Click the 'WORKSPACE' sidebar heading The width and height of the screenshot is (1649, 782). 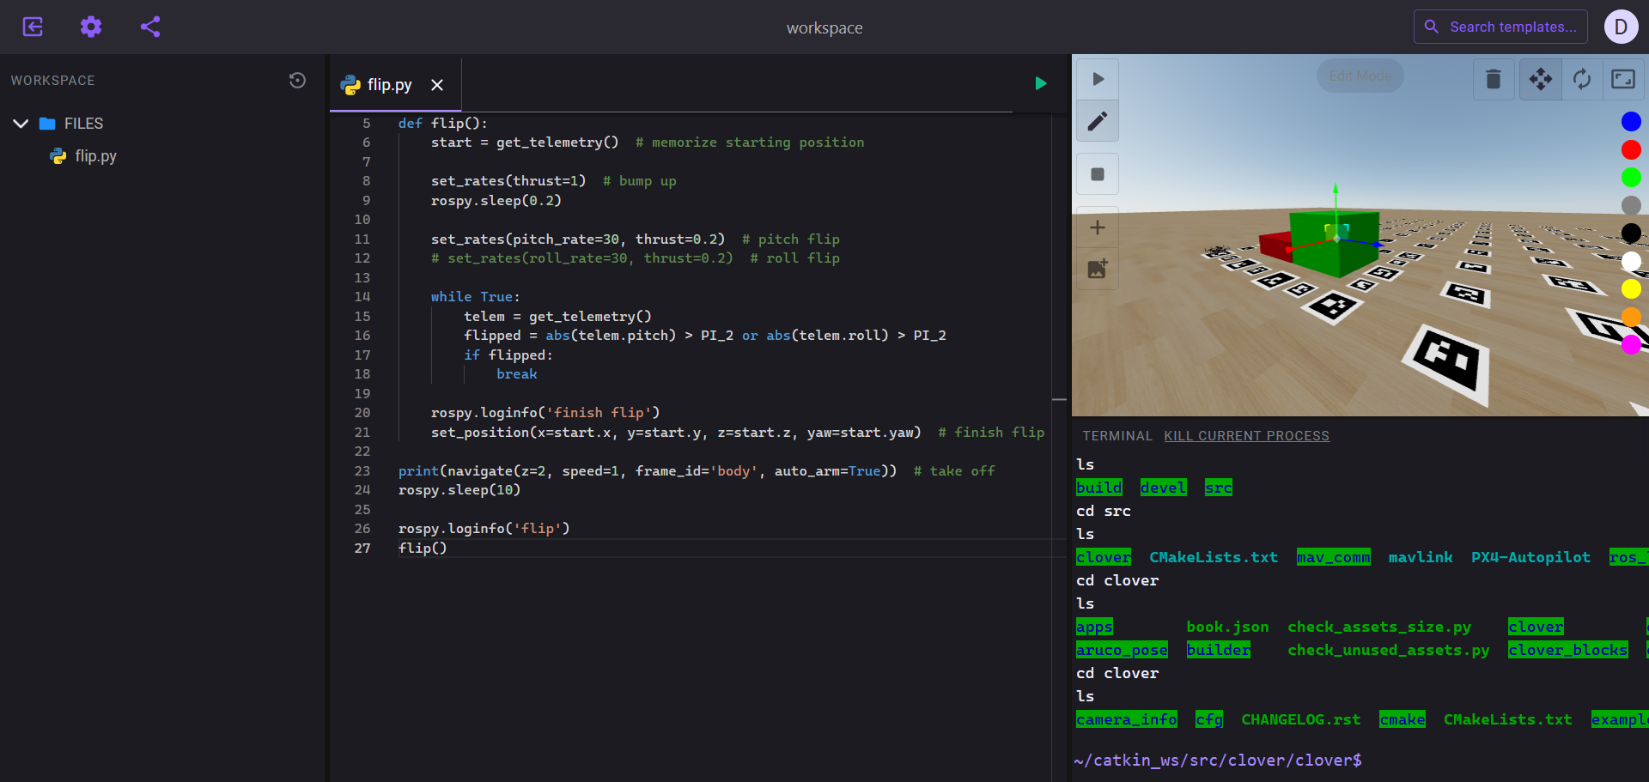(53, 80)
